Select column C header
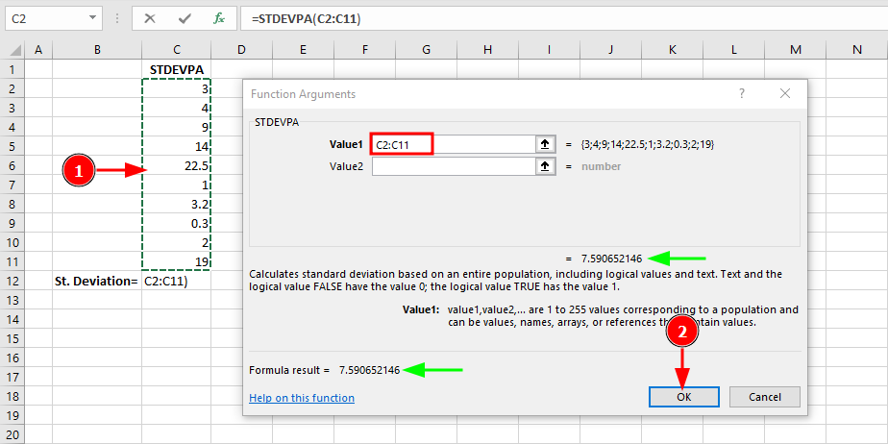This screenshot has width=888, height=444. (x=176, y=50)
